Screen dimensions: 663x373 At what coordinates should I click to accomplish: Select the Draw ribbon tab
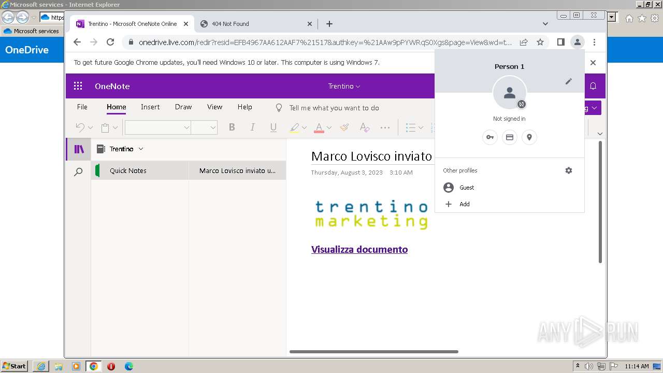pyautogui.click(x=183, y=107)
